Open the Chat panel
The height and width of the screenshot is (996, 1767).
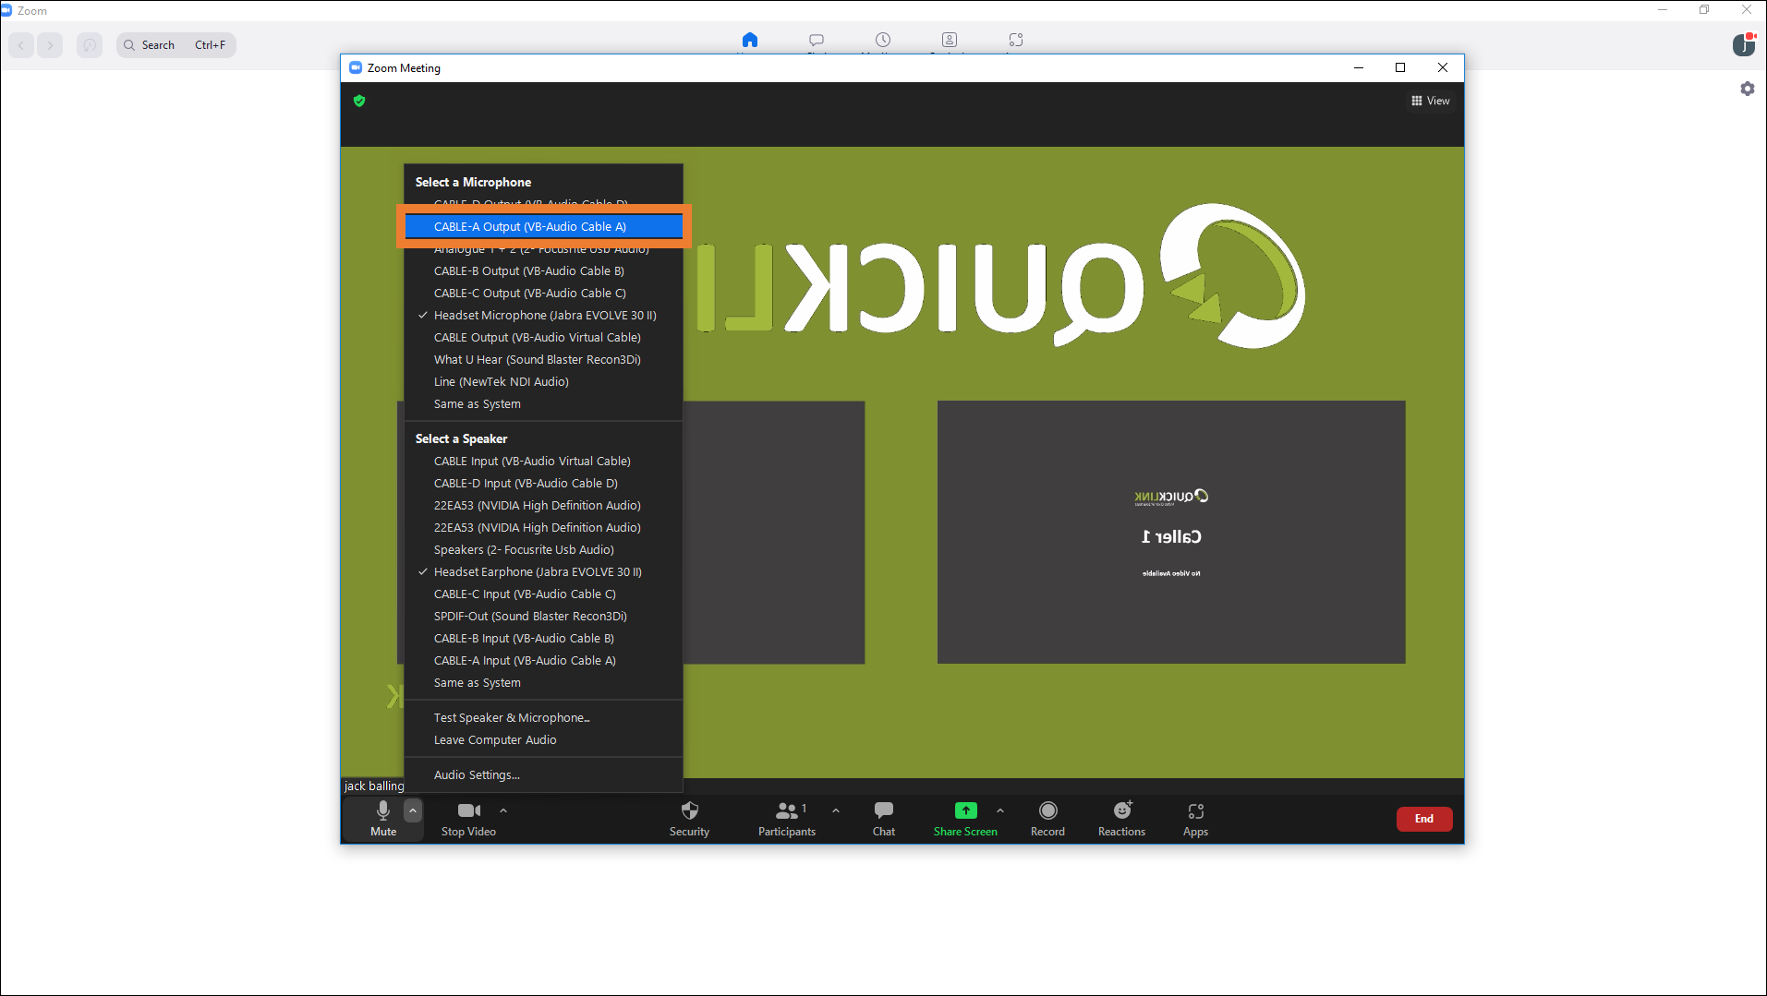(884, 818)
